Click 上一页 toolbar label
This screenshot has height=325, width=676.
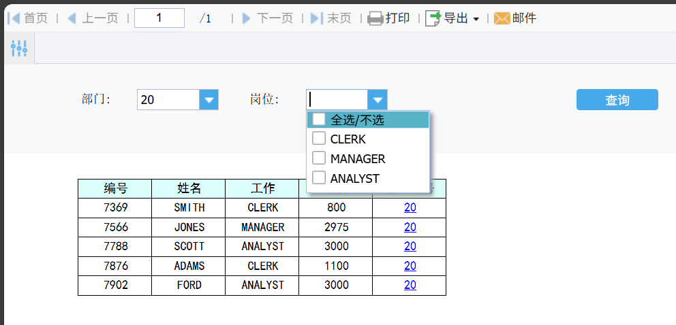100,18
